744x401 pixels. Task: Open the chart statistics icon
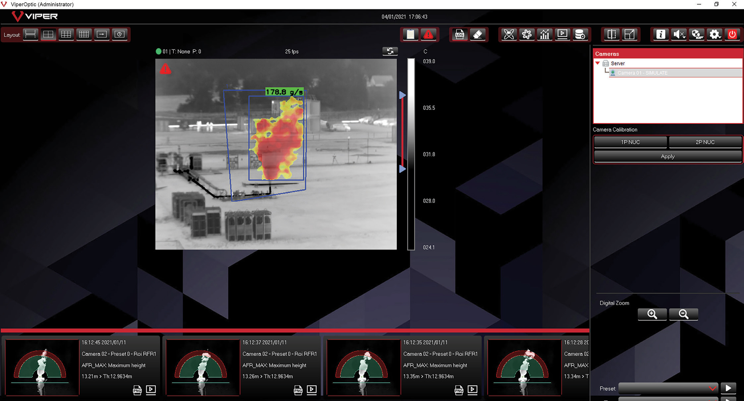coord(544,34)
